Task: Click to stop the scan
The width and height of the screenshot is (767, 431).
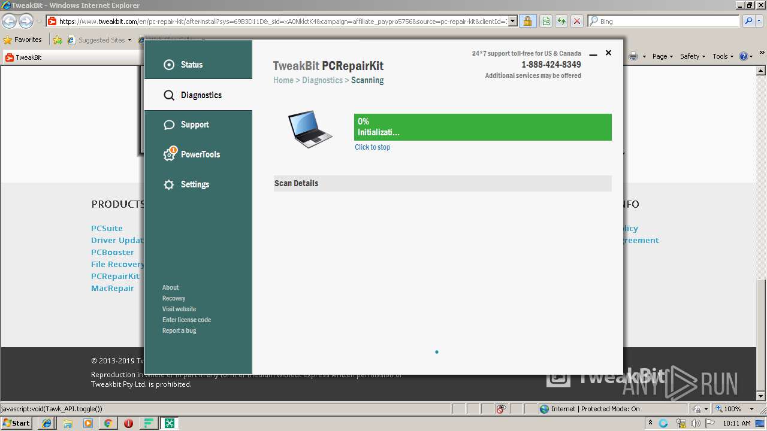Action: pyautogui.click(x=372, y=147)
